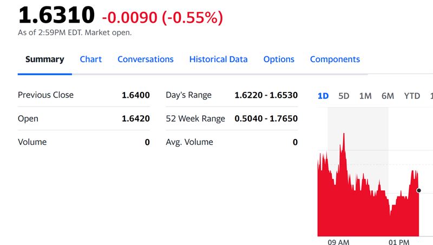View the Components tab
Screen dimensions: 433x245
[x=334, y=59]
